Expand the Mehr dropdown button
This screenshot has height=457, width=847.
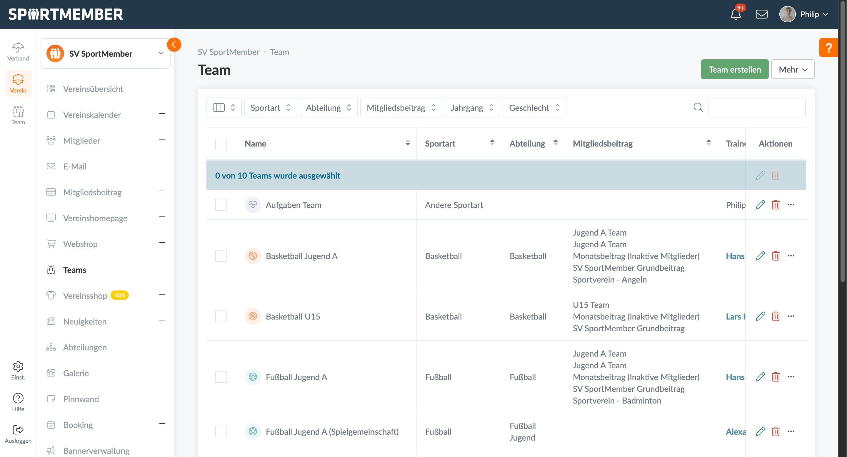[792, 70]
